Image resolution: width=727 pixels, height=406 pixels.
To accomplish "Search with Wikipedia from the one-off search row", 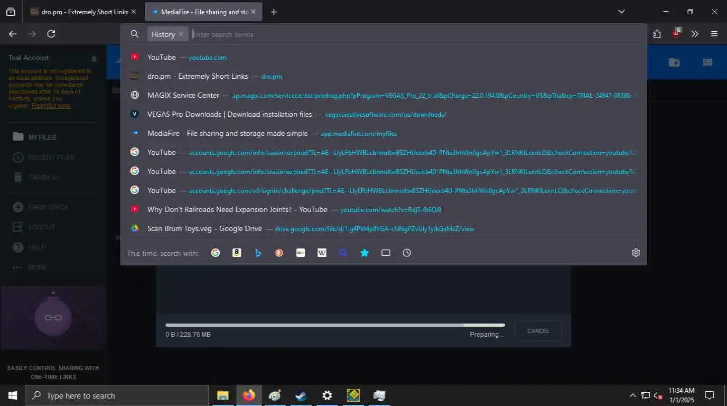I will [x=322, y=253].
